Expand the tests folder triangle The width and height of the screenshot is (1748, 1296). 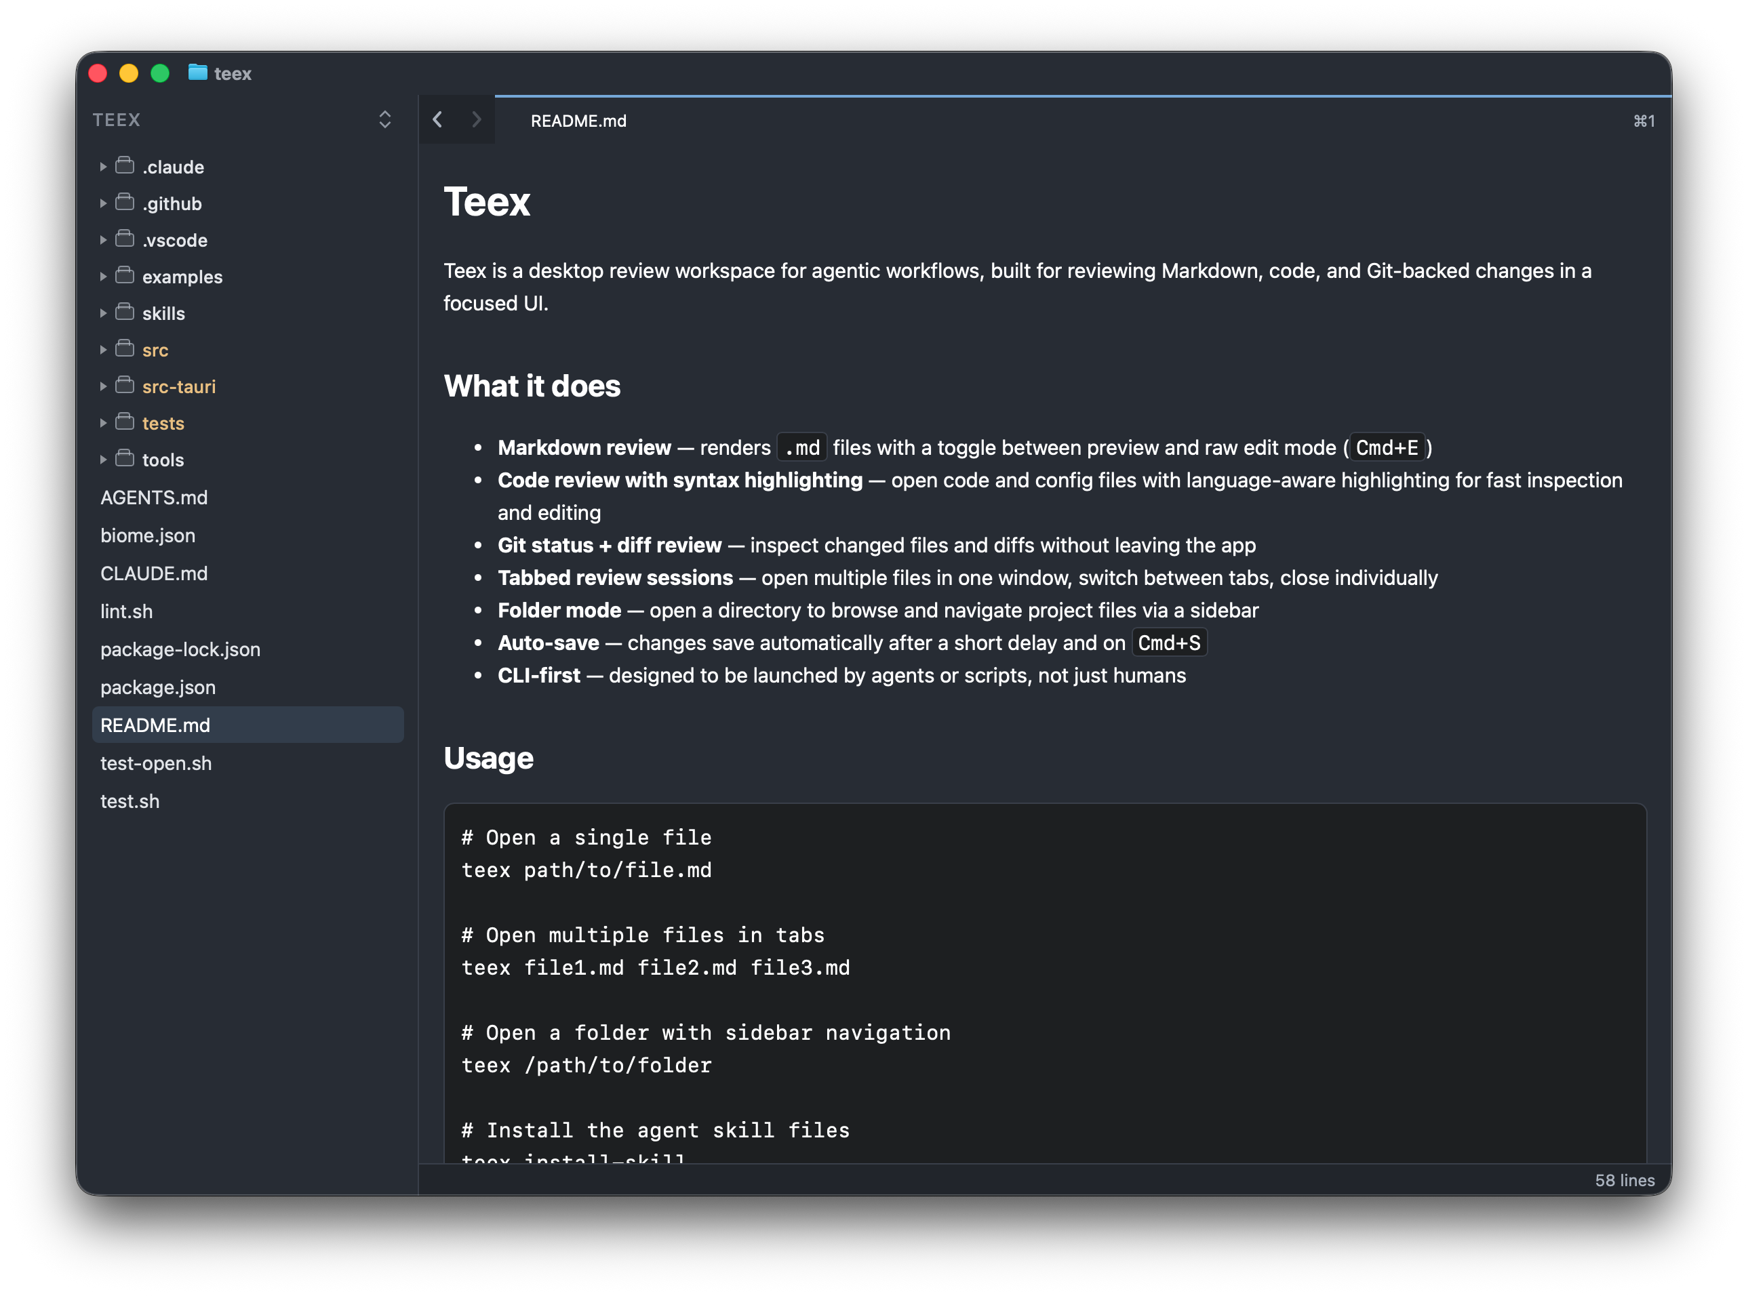pyautogui.click(x=103, y=423)
